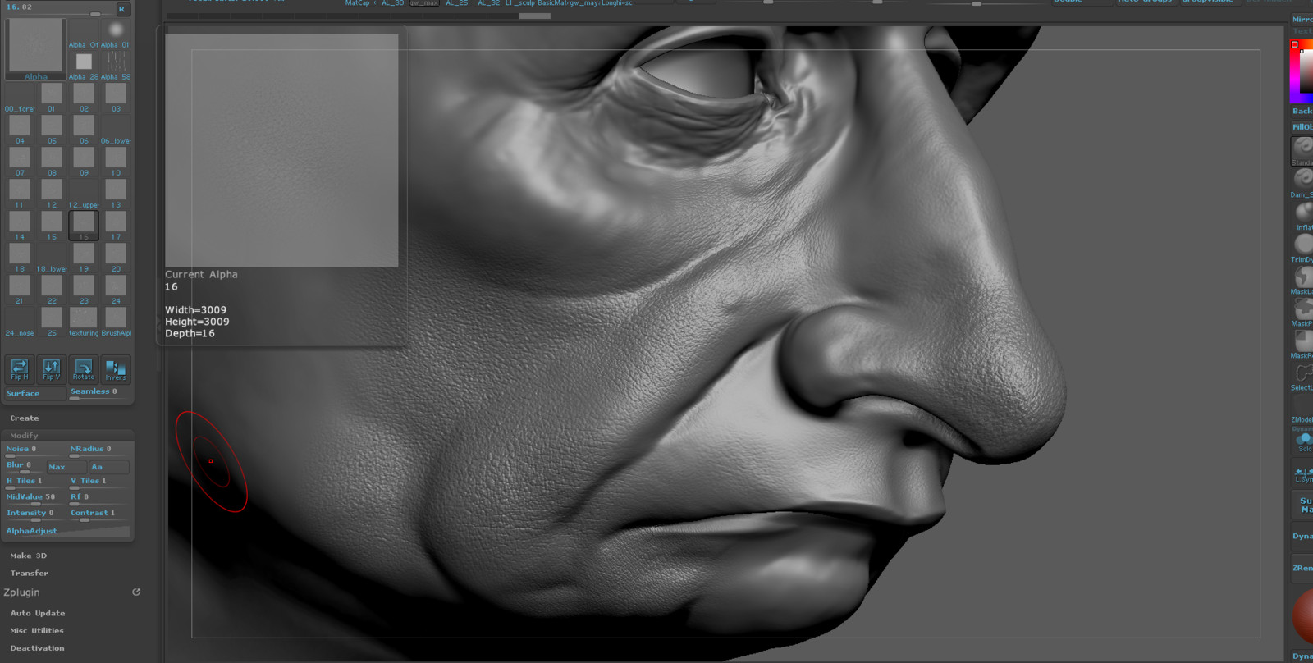Screen dimensions: 1313x663
Task: Adjust the Blur slider
Action: 25,465
